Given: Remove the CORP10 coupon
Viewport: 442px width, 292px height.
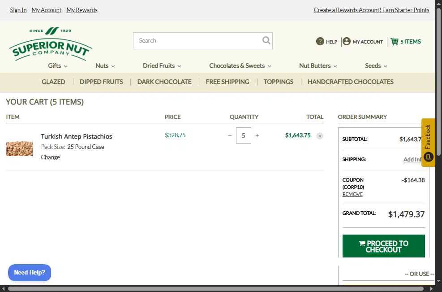Looking at the screenshot, I should (x=352, y=194).
